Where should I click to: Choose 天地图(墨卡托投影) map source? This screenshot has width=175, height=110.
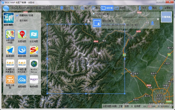coord(22,66)
